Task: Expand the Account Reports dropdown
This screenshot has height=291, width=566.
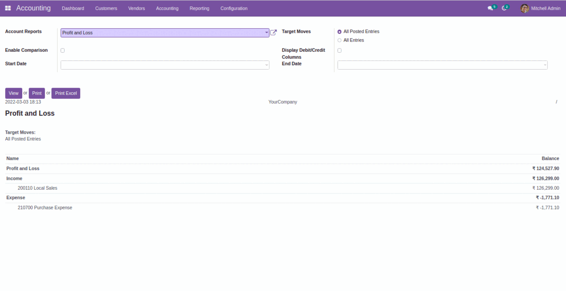Action: [165, 33]
